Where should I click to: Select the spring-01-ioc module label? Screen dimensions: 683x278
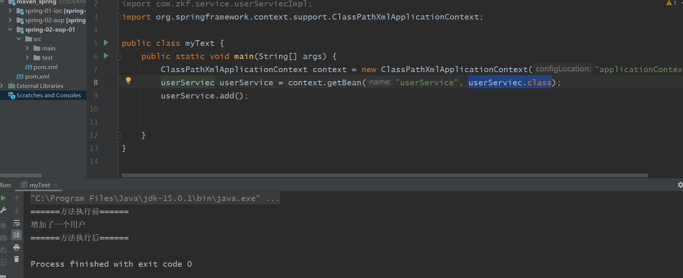(x=55, y=11)
